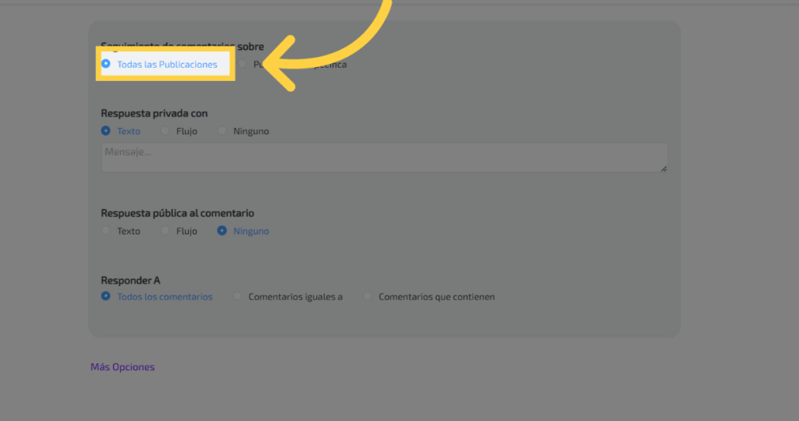Select the radio button right of 'Todas las Publicaciones'
The height and width of the screenshot is (421, 799).
[243, 64]
